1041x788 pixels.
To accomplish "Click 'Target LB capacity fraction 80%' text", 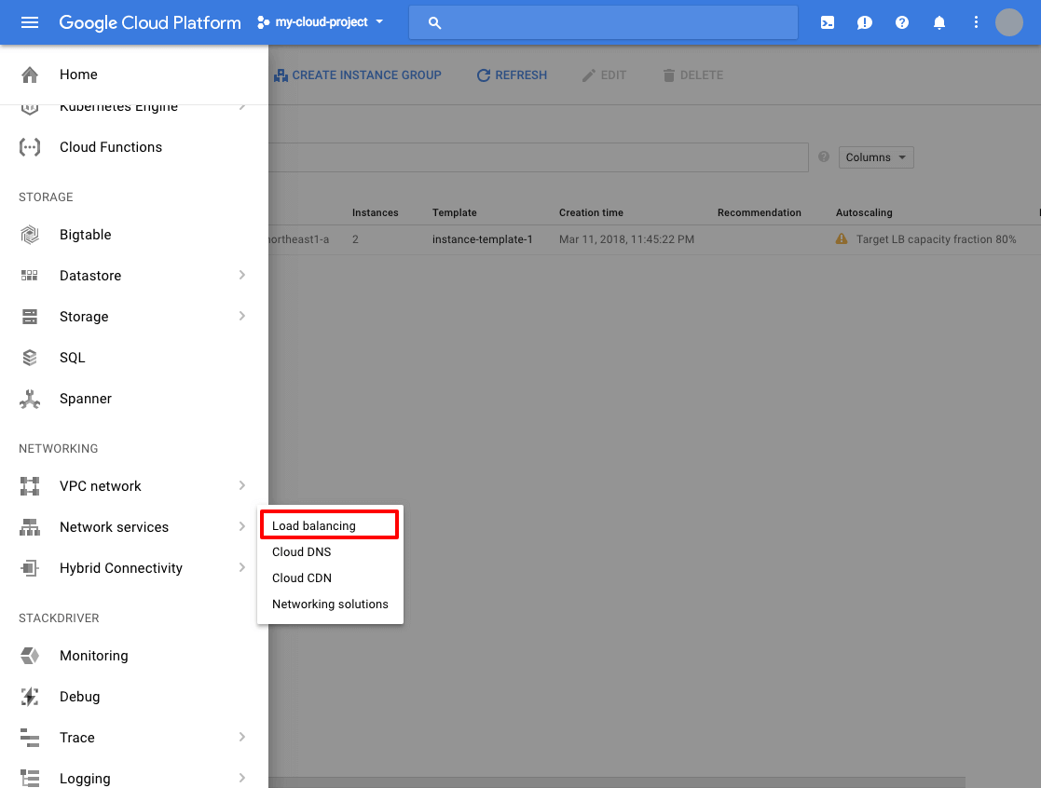I will pos(936,239).
